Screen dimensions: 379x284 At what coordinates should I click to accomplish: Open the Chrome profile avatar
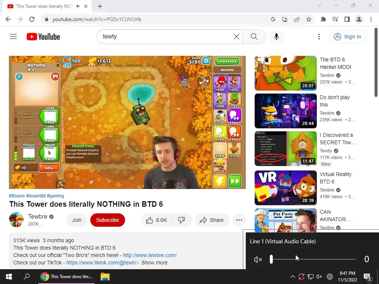point(359,19)
